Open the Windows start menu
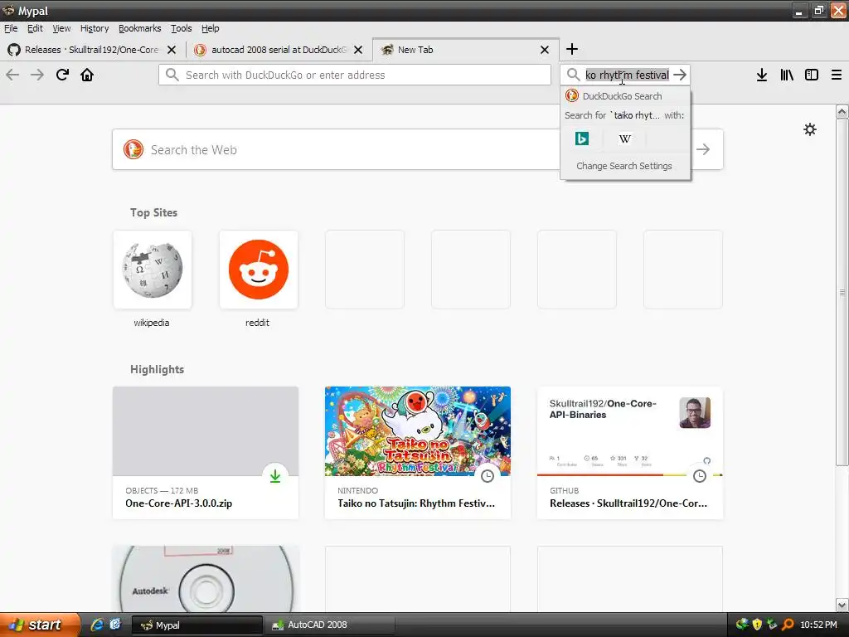 39,625
